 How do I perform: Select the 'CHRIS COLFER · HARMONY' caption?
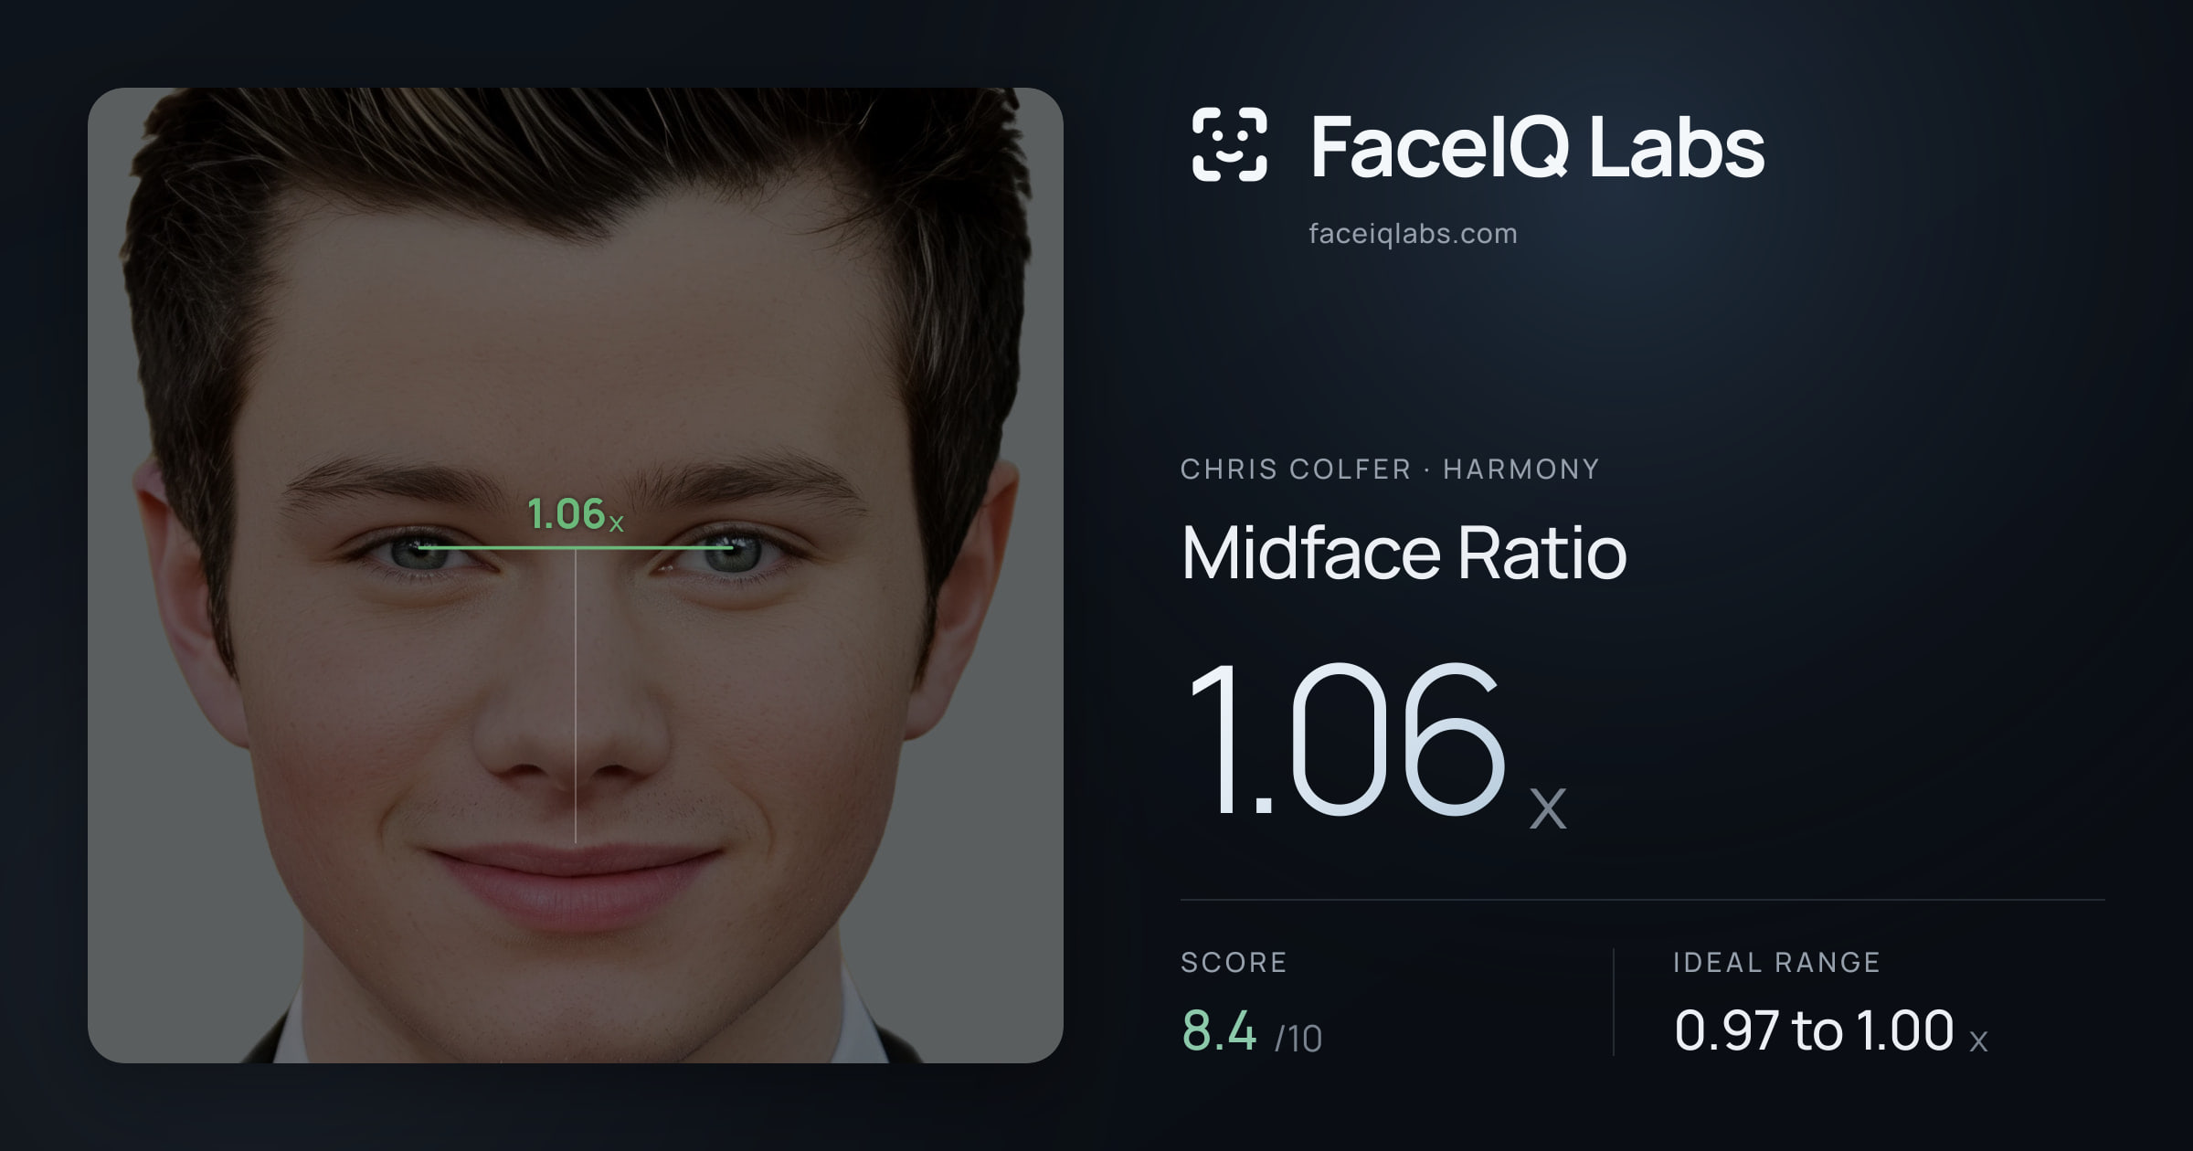tap(1390, 470)
